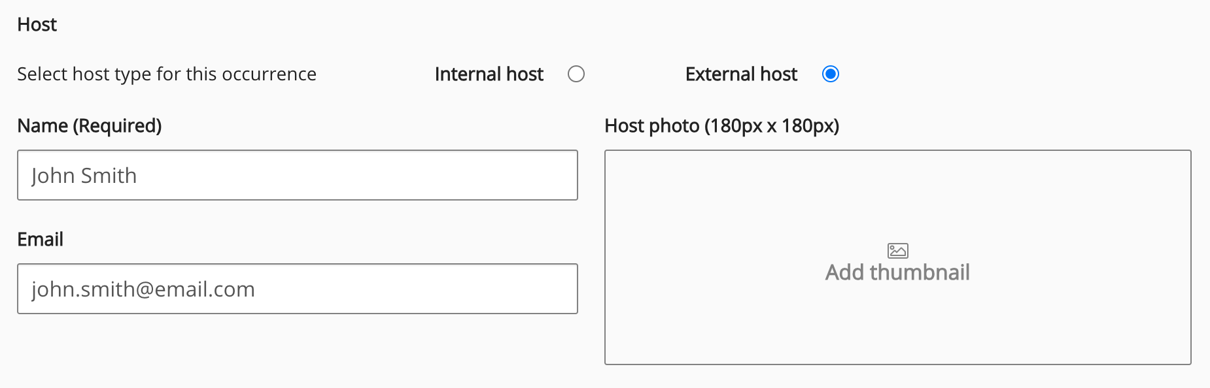The height and width of the screenshot is (388, 1210).
Task: Click the word Required in Name label
Action: 118,125
